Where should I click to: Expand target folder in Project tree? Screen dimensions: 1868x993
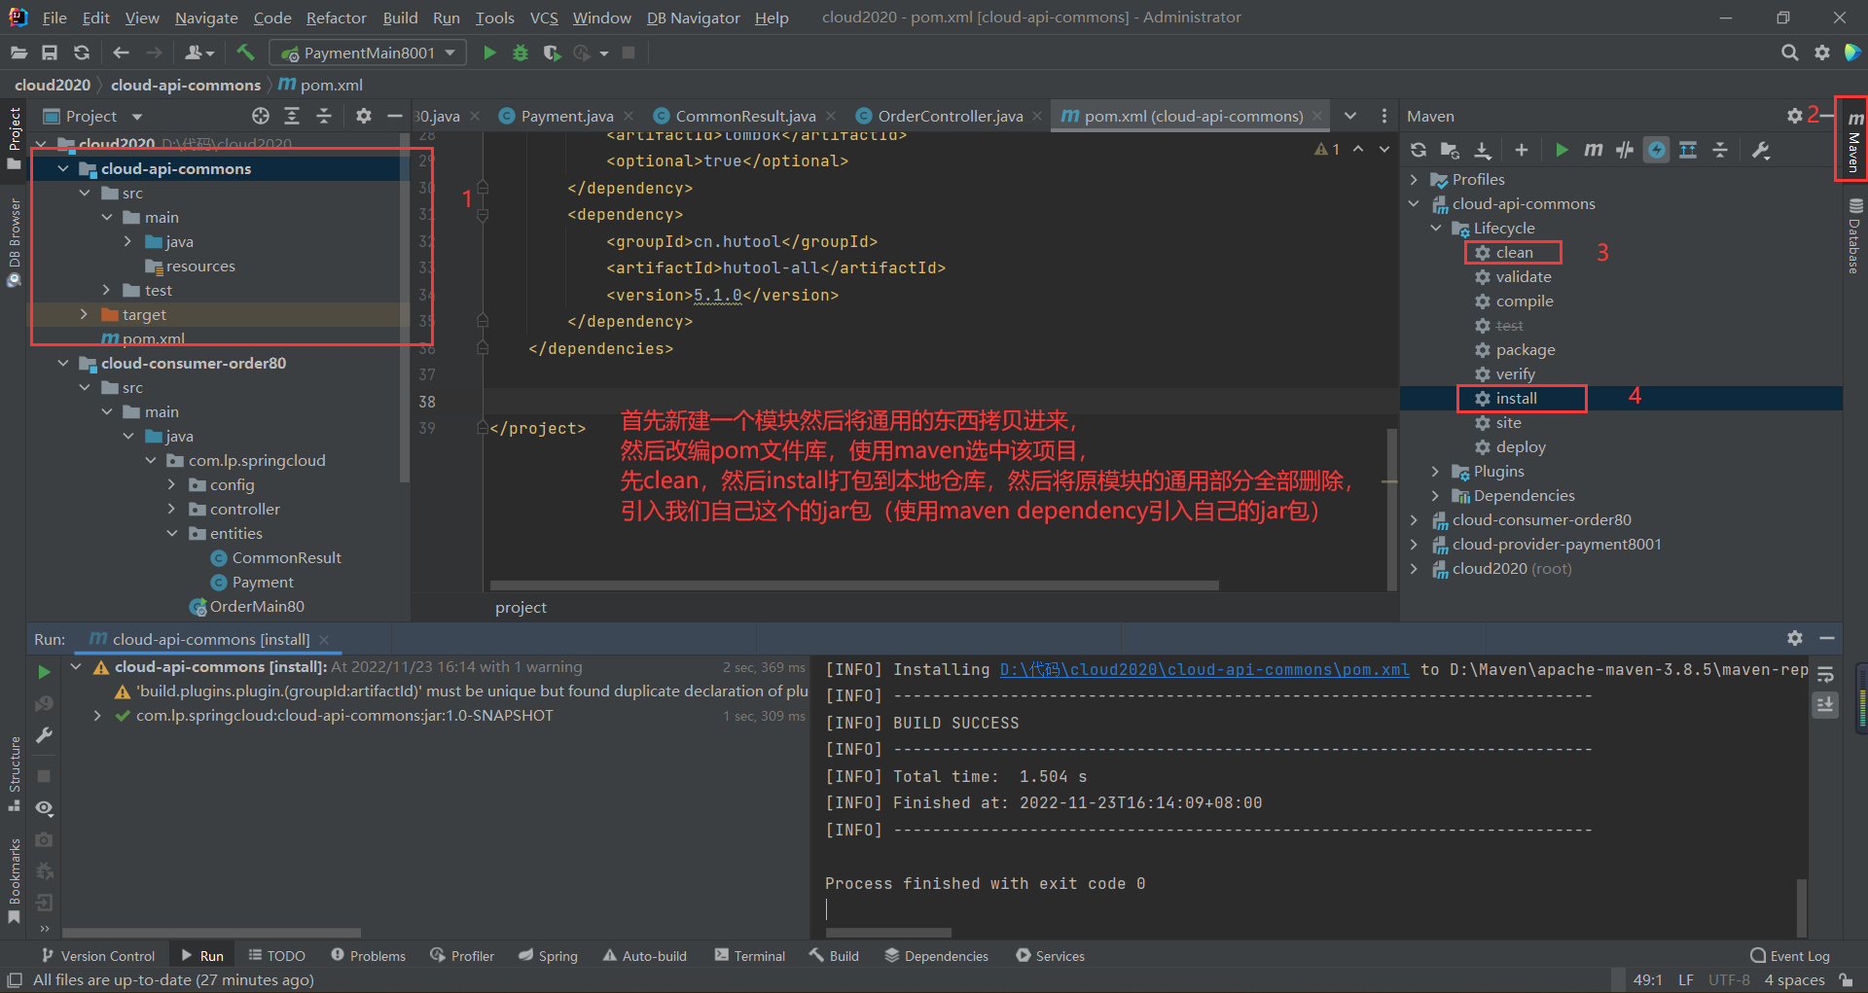click(x=85, y=315)
